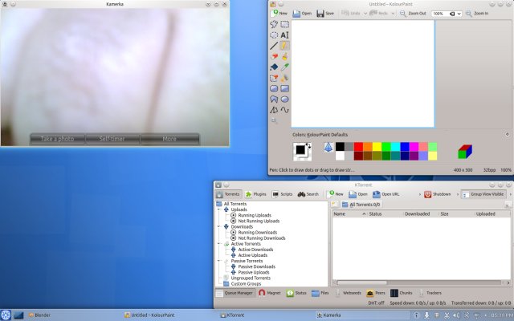Click the transparent color icon in palette
Screen dimensions: 514x321
point(328,147)
